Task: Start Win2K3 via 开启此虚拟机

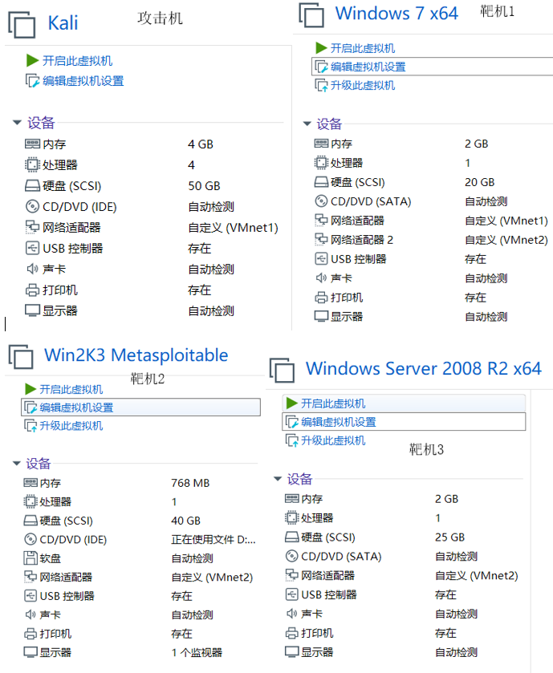Action: [71, 389]
